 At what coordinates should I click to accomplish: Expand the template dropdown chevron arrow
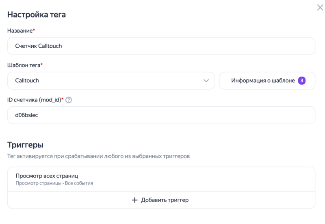206,81
